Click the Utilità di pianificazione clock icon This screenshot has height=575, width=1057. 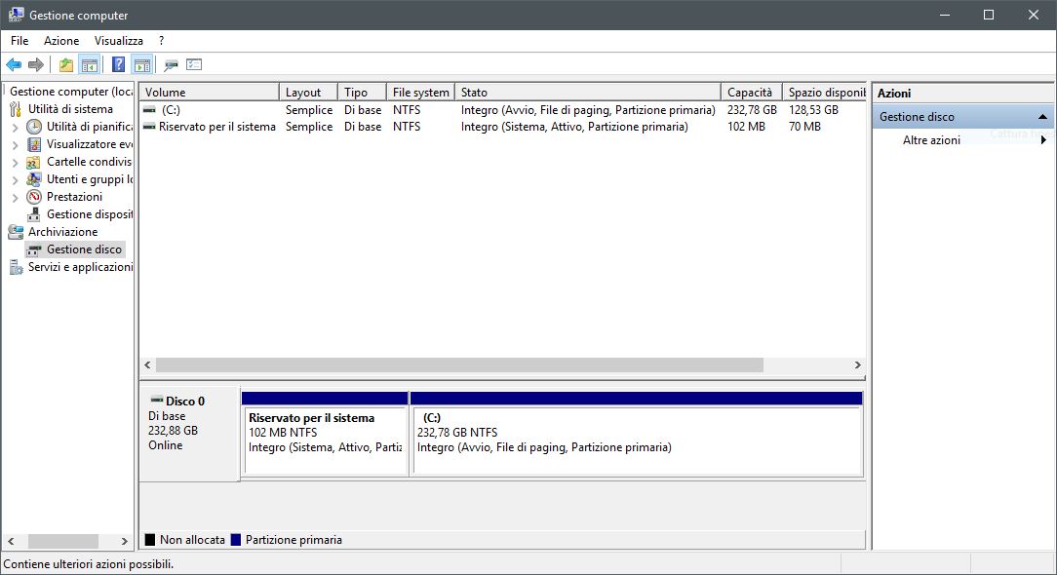(34, 127)
